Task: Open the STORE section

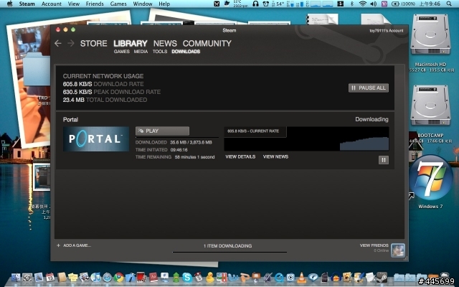Action: click(94, 43)
